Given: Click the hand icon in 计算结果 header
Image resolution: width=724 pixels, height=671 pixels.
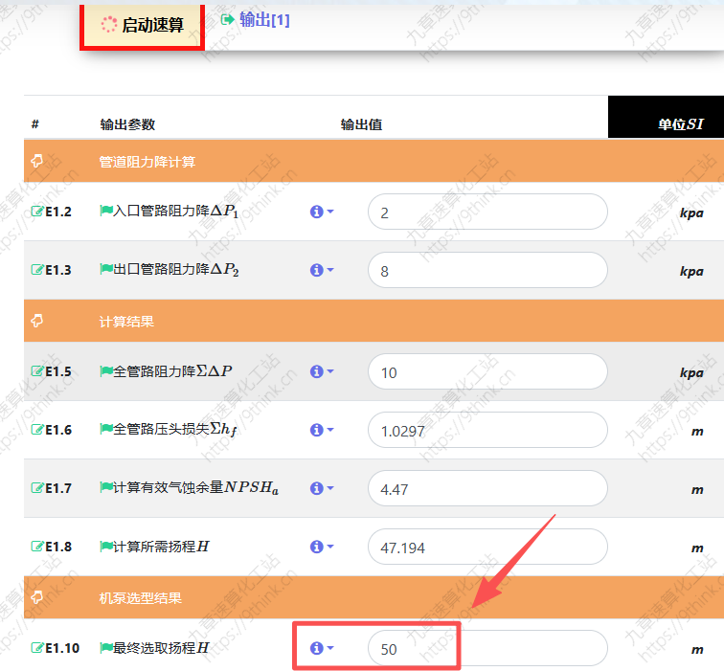Looking at the screenshot, I should pyautogui.click(x=37, y=321).
